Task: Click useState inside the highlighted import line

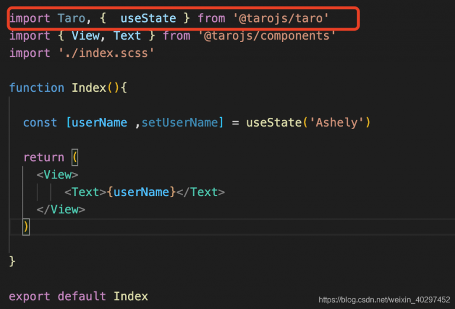Action: coord(148,19)
